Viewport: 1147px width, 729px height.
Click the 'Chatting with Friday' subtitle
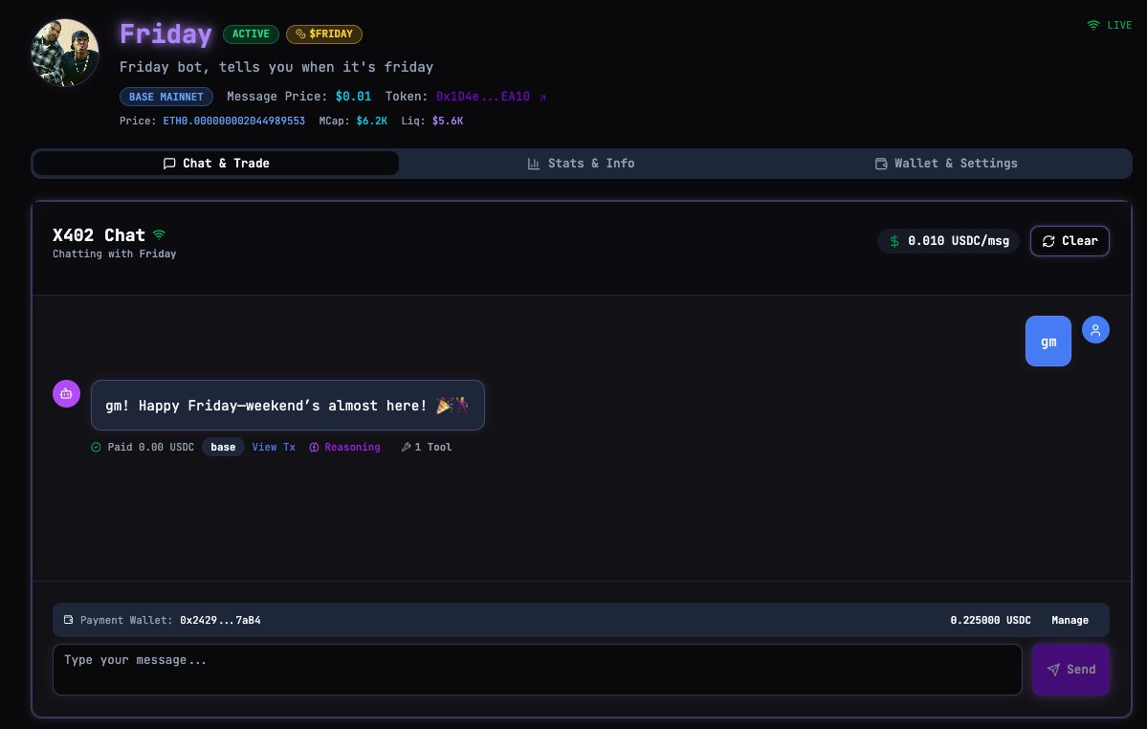pos(114,254)
